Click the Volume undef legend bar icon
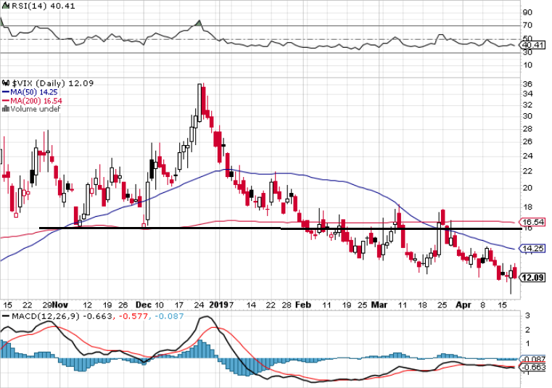The image size is (552, 388). tap(4, 109)
